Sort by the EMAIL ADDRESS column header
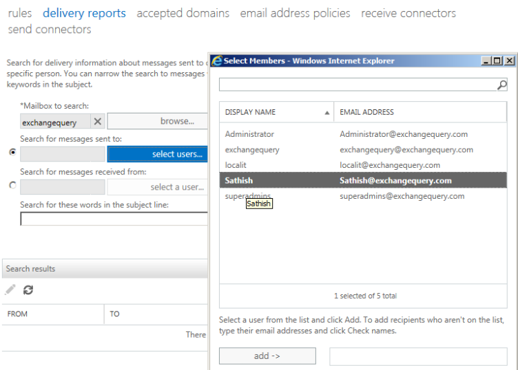This screenshot has height=370, width=518. point(420,112)
